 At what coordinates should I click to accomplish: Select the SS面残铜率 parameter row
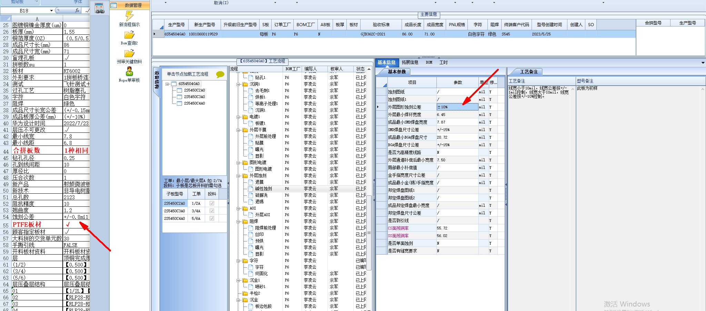440,236
